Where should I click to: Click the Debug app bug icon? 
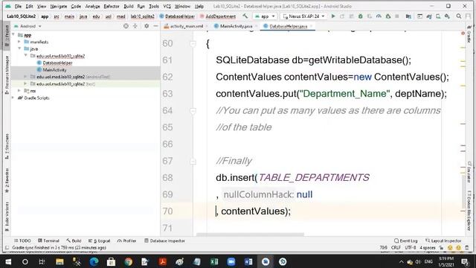360,16
